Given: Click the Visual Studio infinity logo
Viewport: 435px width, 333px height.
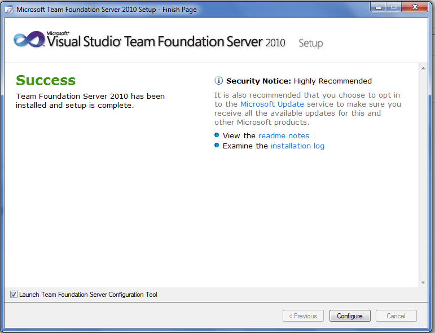Looking at the screenshot, I should (x=29, y=39).
